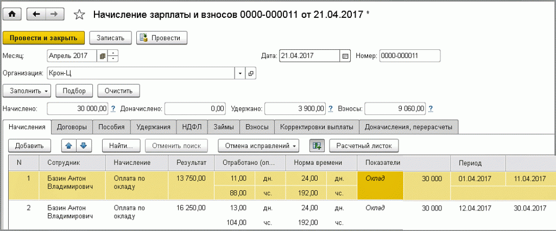Click the Дата input field
556x231 pixels.
(x=310, y=56)
